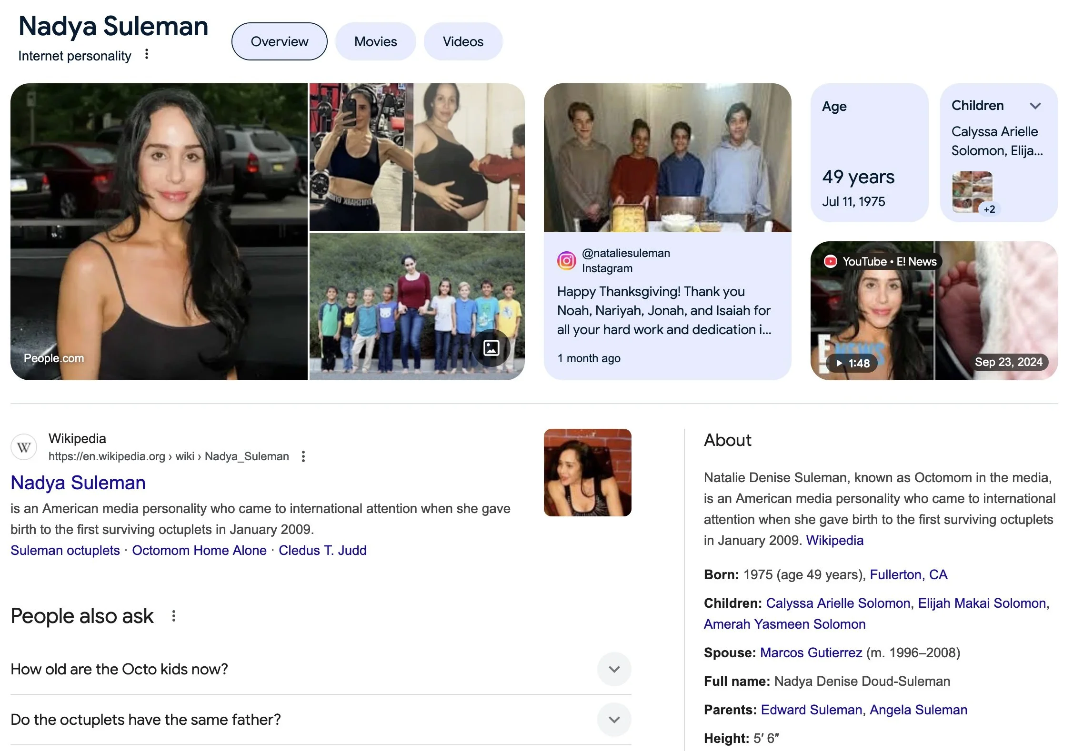This screenshot has height=751, width=1083.
Task: Expand the Children card chevron
Action: pos(1035,106)
